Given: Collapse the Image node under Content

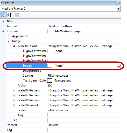Looking at the screenshot, I should 9,41.
